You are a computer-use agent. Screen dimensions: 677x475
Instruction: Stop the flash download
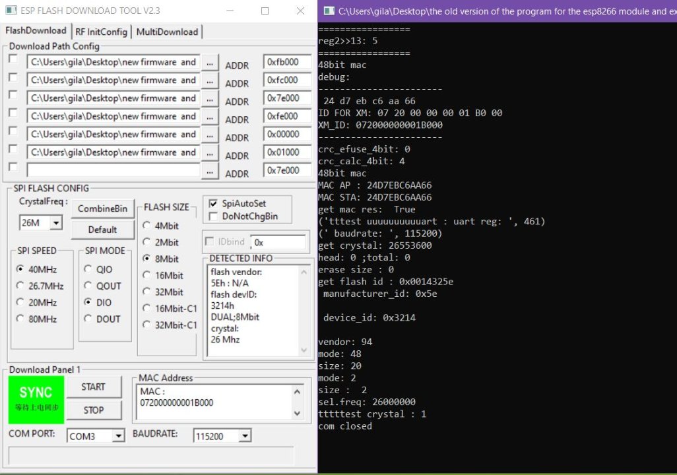(93, 410)
